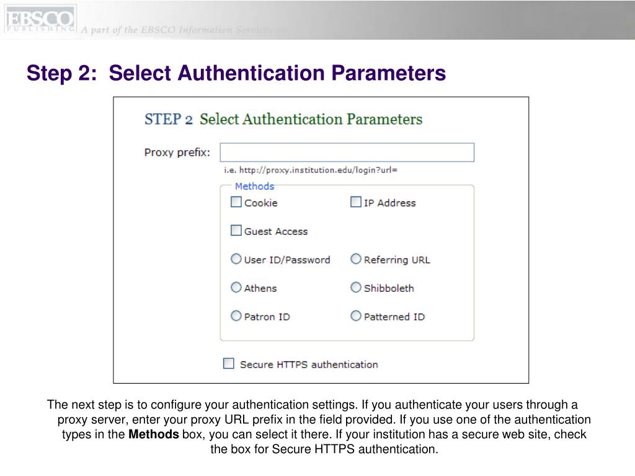Check the IP Address option
The height and width of the screenshot is (476, 635).
point(356,202)
